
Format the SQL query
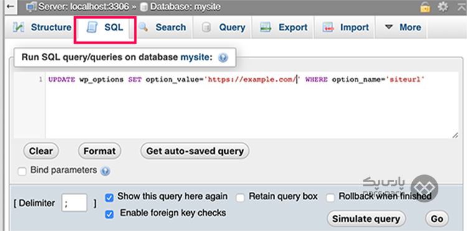(100, 151)
